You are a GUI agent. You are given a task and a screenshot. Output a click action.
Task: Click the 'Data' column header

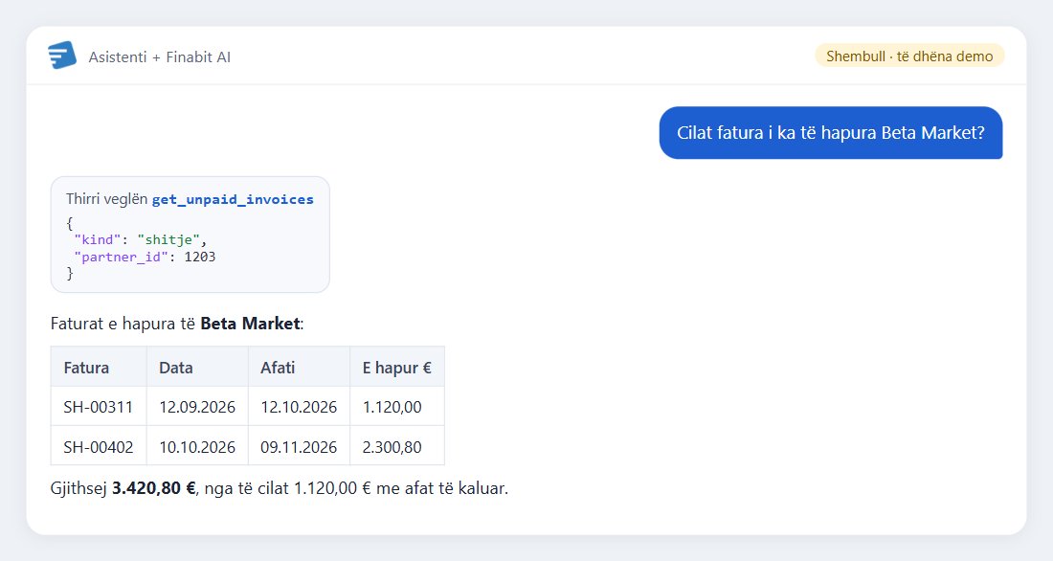tap(197, 367)
